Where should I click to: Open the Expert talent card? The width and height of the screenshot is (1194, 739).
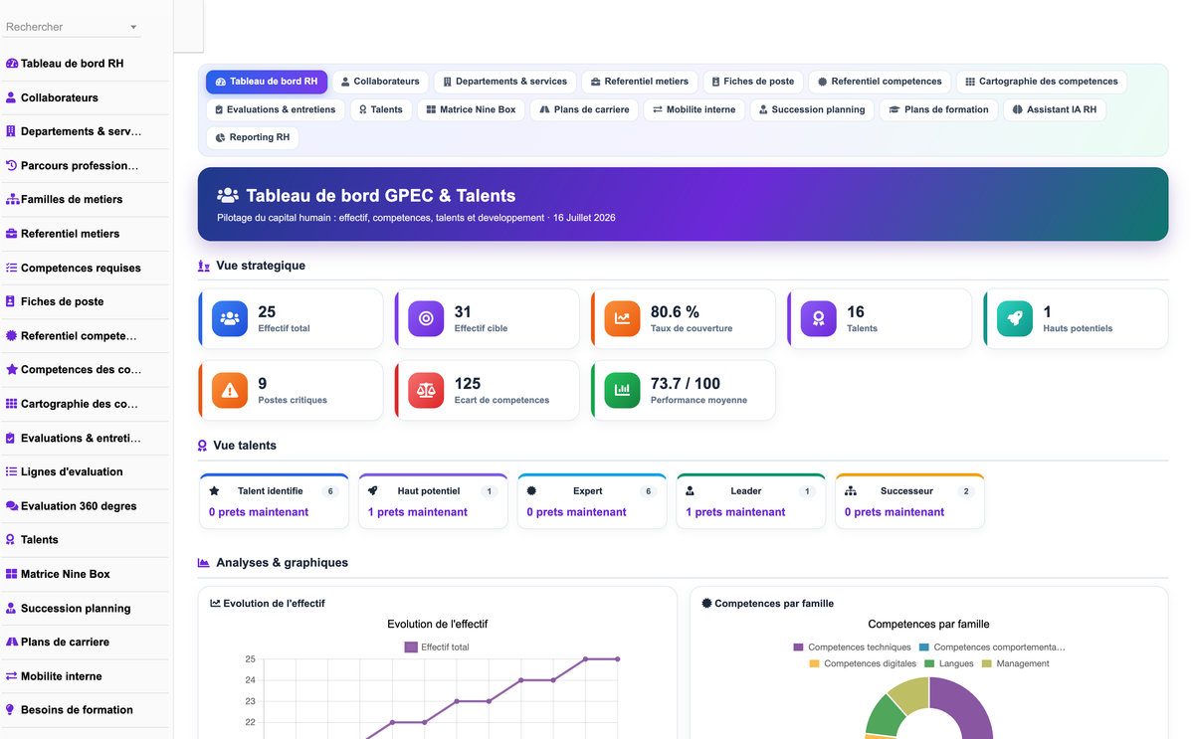(592, 501)
